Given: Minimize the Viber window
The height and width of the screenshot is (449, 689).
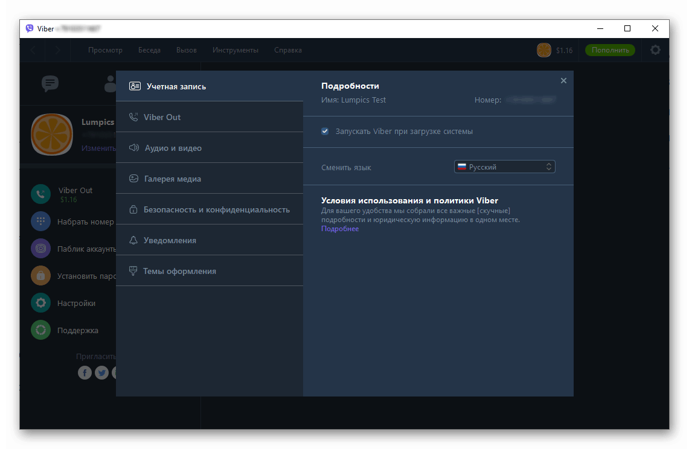Looking at the screenshot, I should 600,28.
